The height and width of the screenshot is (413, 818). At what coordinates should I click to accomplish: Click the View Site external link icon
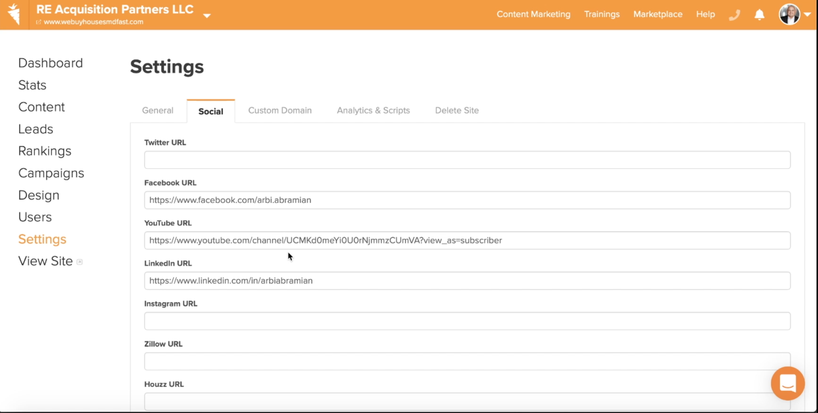79,262
